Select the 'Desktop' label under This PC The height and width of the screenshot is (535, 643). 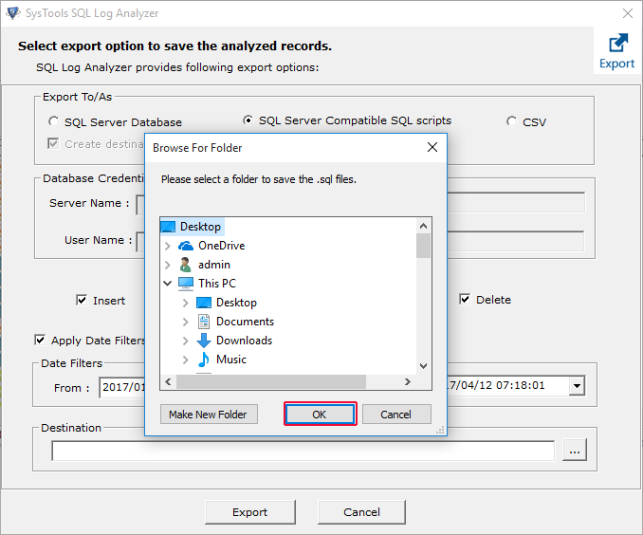[236, 303]
